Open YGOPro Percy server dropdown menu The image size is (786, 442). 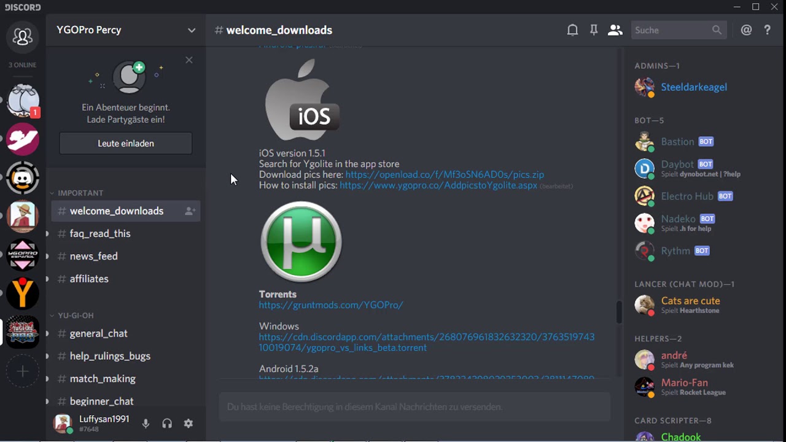click(192, 30)
